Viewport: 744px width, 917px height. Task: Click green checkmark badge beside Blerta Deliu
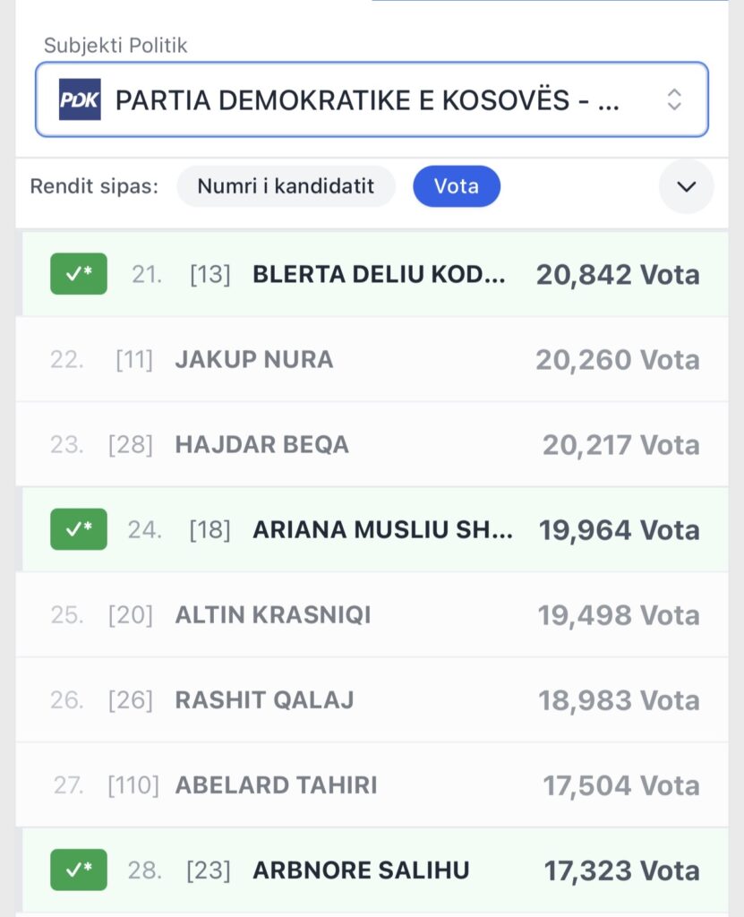coord(79,274)
